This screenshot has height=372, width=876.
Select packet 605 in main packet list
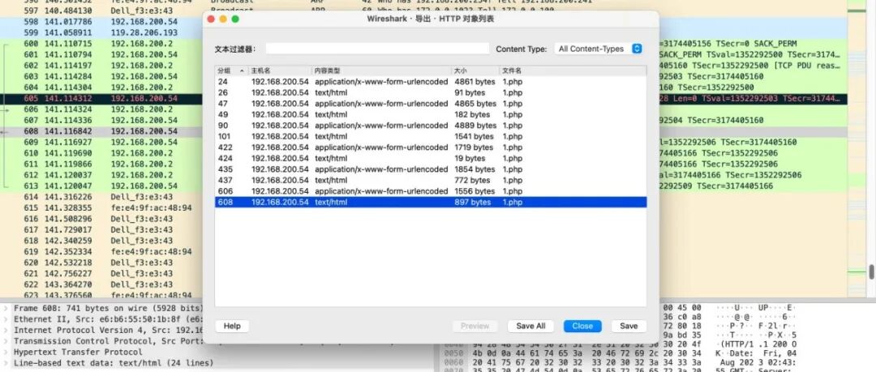click(x=101, y=98)
